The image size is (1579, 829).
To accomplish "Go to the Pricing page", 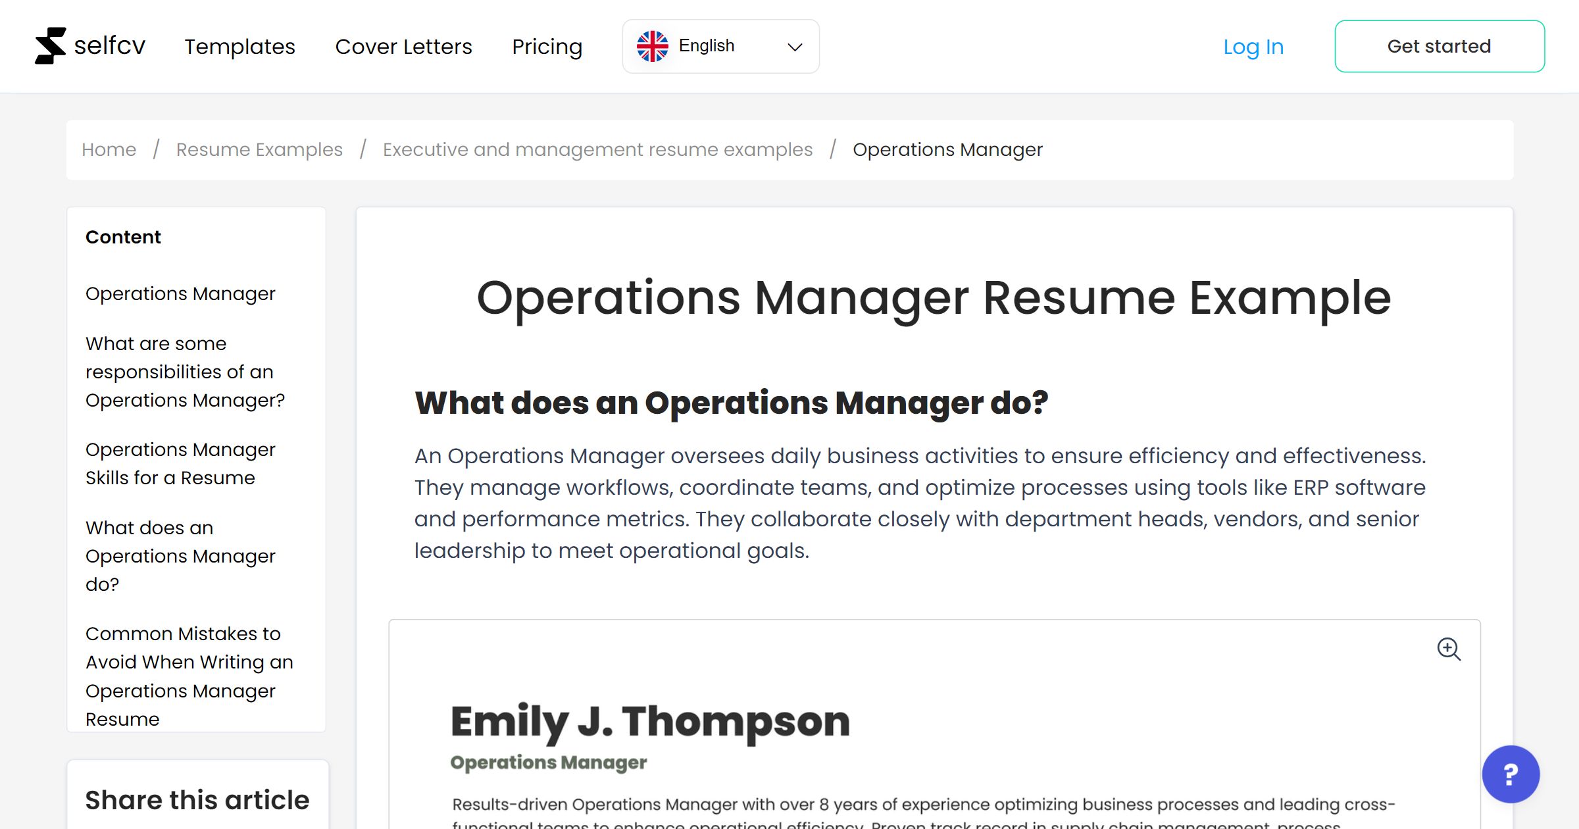I will 547,47.
